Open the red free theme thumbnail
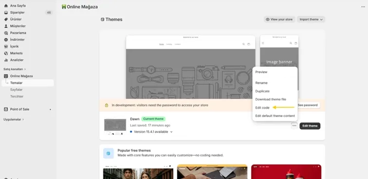 coord(286,172)
